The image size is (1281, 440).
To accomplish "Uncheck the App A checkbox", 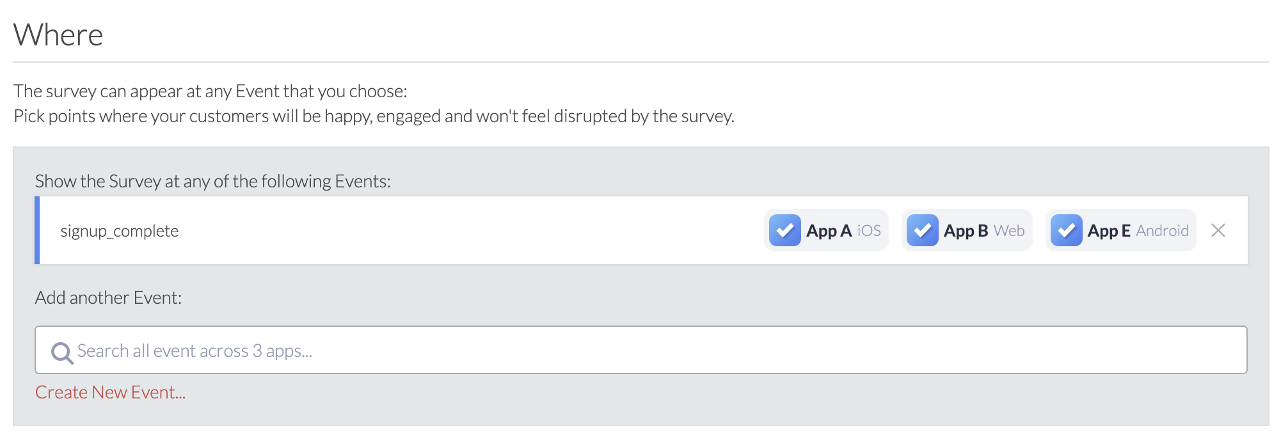I will pyautogui.click(x=785, y=230).
